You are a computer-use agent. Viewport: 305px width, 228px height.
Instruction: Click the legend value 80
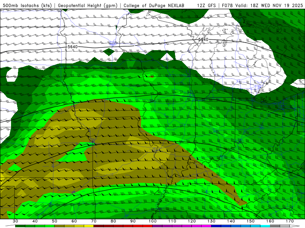(x=113, y=221)
